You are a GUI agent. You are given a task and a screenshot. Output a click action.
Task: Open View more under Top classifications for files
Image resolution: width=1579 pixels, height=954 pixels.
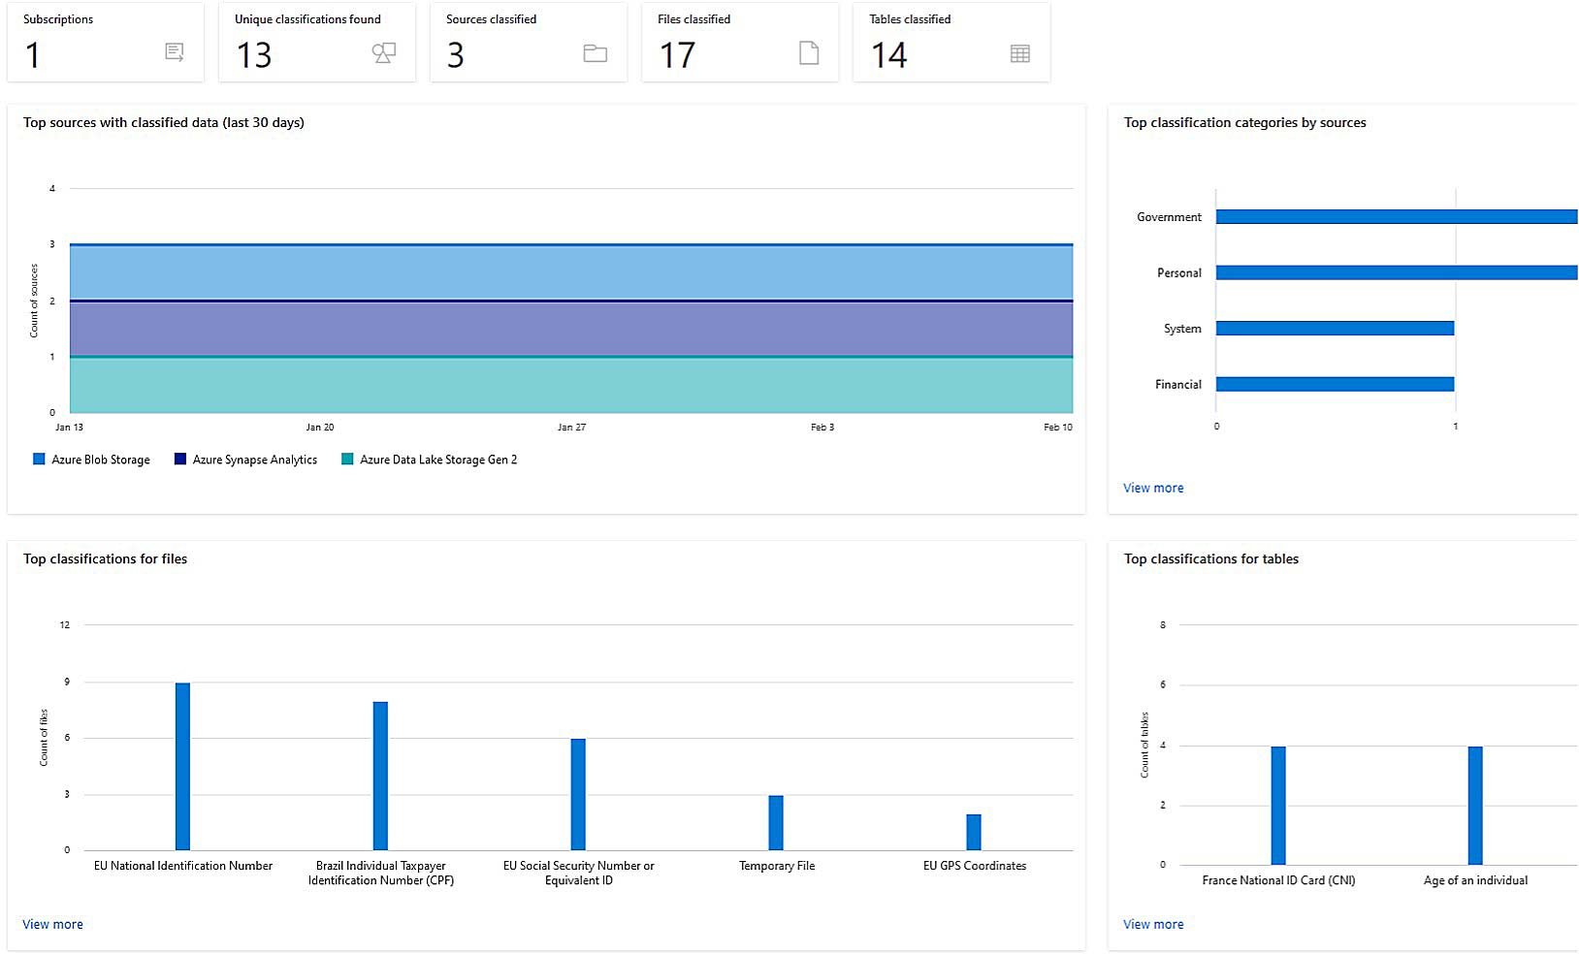point(52,924)
